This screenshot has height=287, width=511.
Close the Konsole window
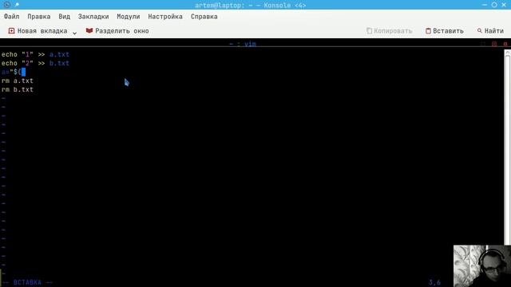pyautogui.click(x=504, y=5)
